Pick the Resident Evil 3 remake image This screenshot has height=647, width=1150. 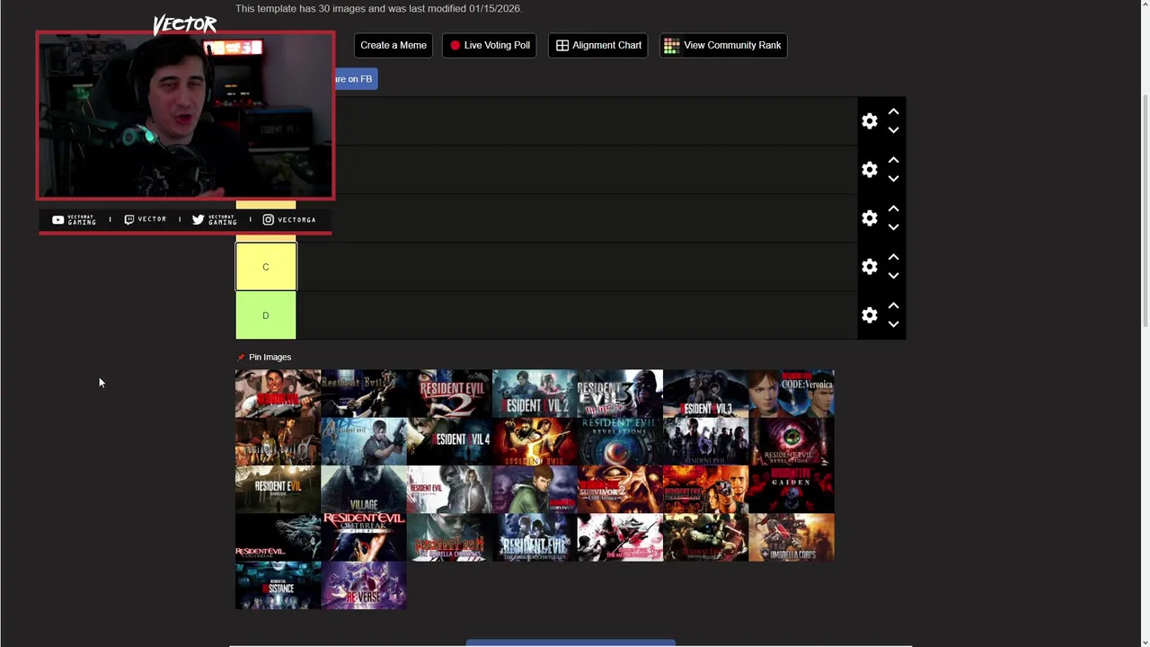click(706, 394)
